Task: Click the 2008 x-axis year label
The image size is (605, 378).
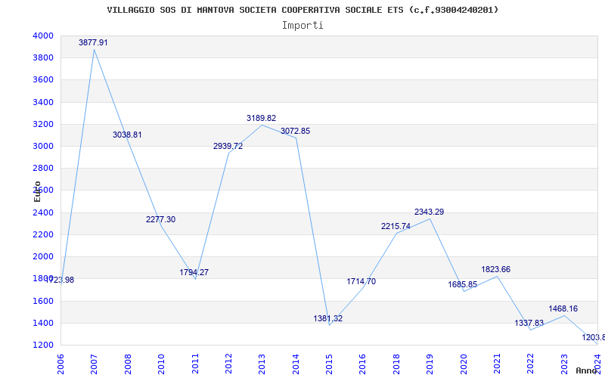Action: [x=128, y=364]
